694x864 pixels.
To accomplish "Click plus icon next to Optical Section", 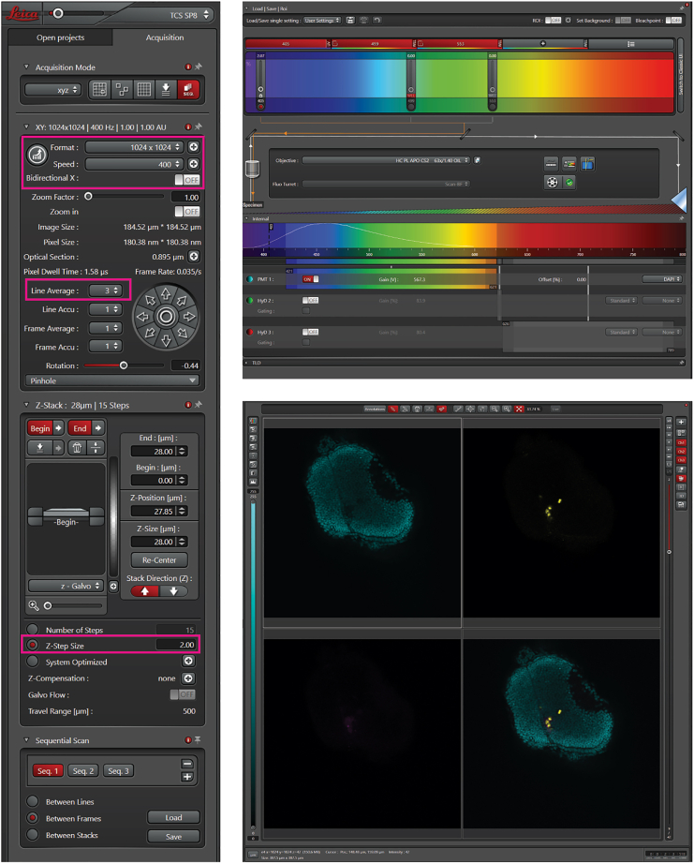I will (194, 256).
